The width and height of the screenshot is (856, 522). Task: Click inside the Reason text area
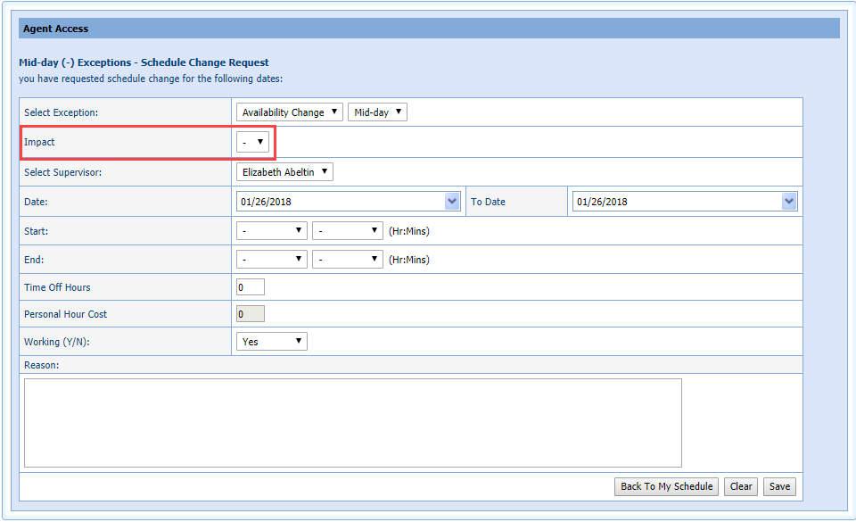352,422
